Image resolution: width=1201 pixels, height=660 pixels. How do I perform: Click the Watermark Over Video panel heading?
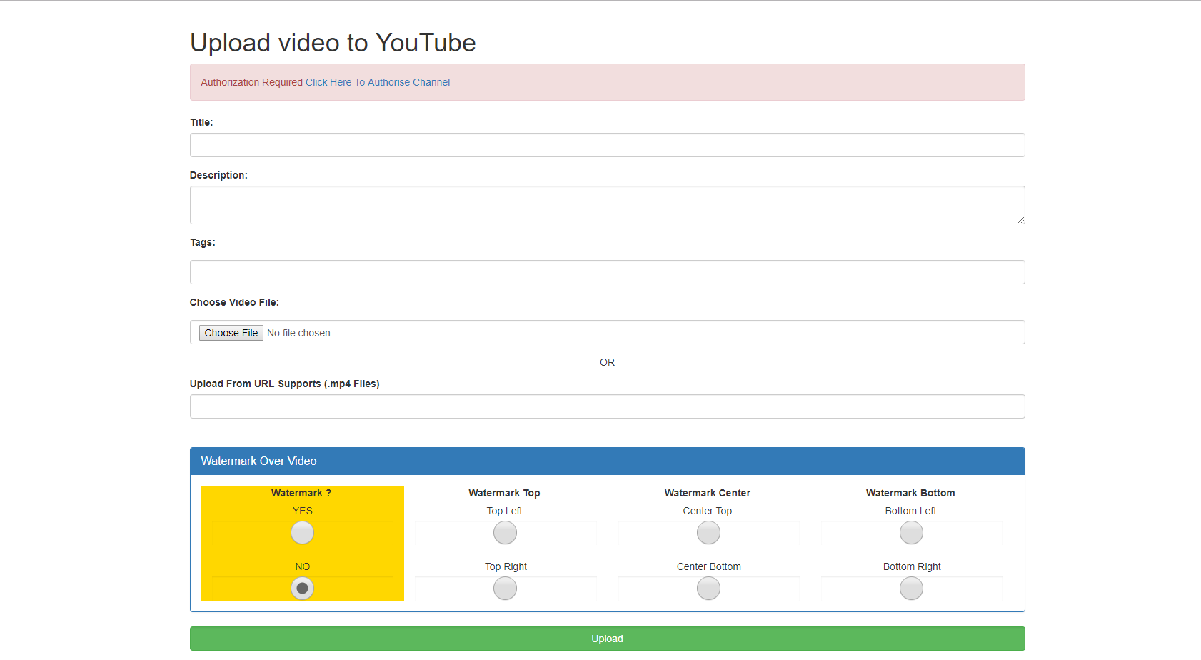click(x=607, y=461)
